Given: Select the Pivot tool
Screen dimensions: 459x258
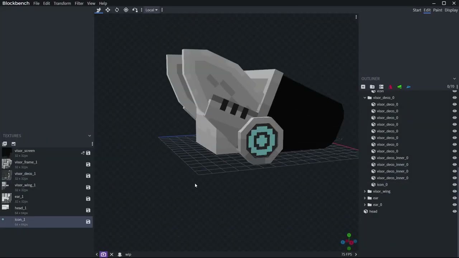Looking at the screenshot, I should point(126,10).
